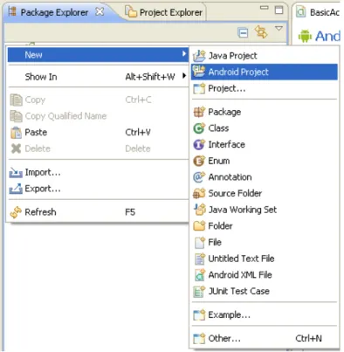Click the green Class icon

pos(199,128)
